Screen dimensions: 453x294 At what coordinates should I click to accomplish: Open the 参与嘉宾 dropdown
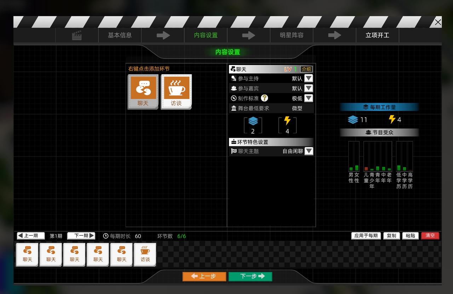click(x=309, y=88)
